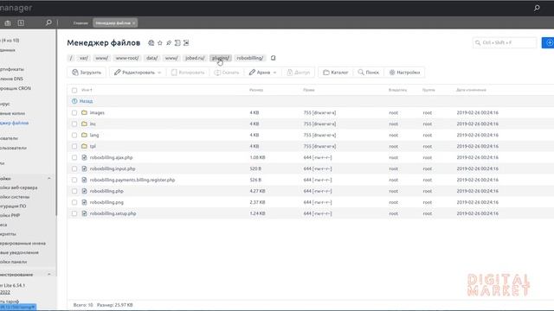This screenshot has width=554, height=311.
Task: Click the Поиск toolbar button
Action: (x=369, y=73)
